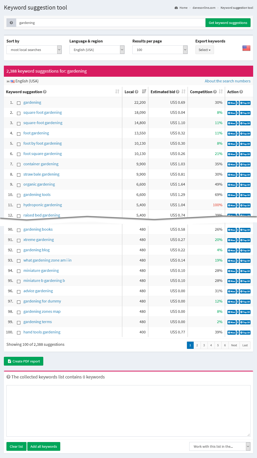The height and width of the screenshot is (458, 257).
Task: Click info icon for 'hand tools gardening' row
Action: [x=238, y=333]
